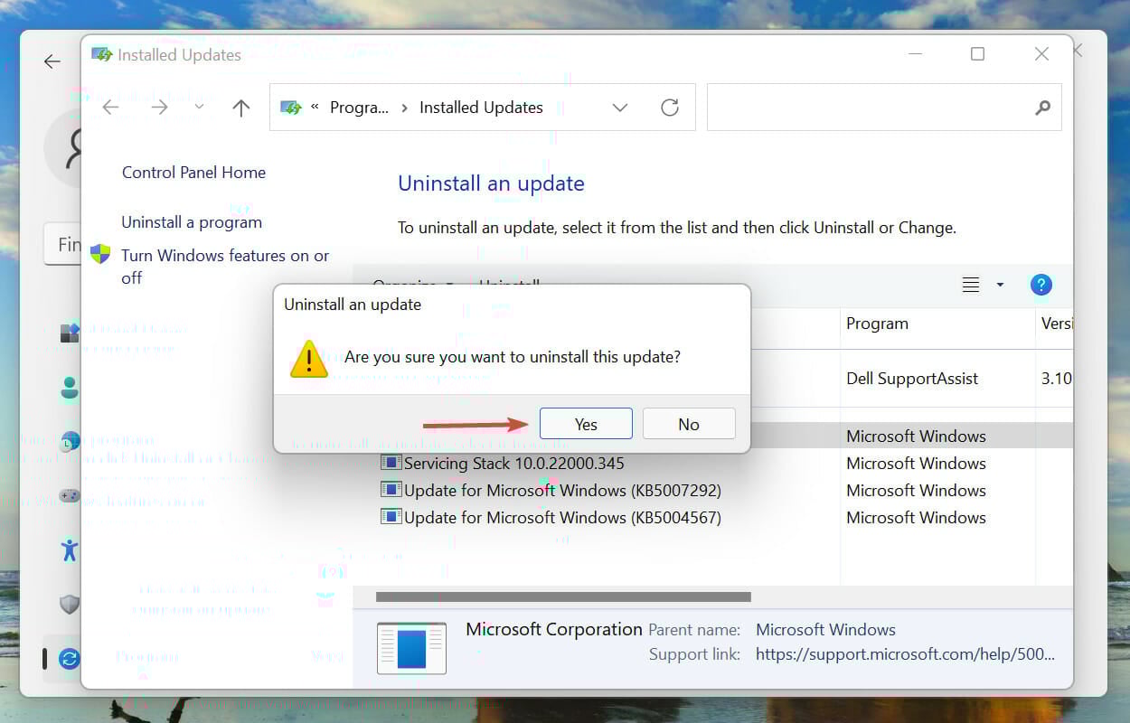Go up one folder level
Viewport: 1130px width, 723px height.
point(240,108)
